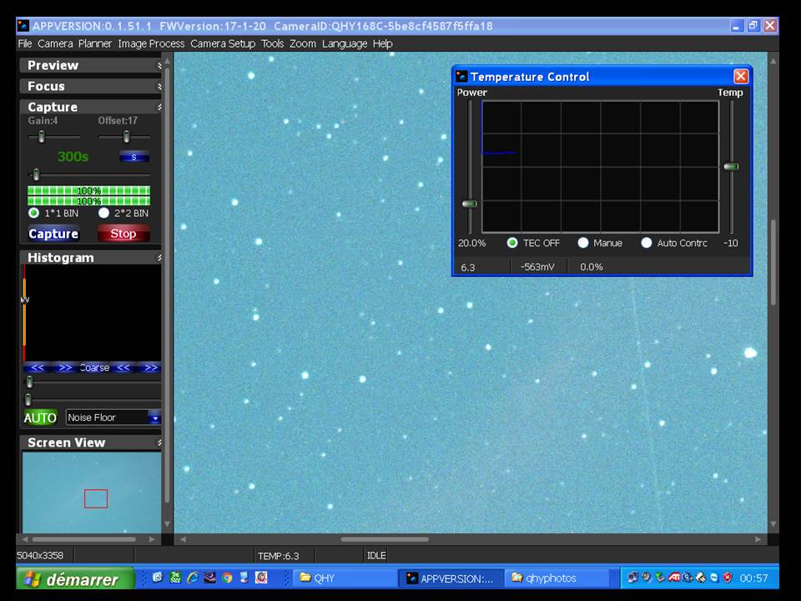Open the Noise Floor dropdown
The image size is (801, 601).
[x=154, y=417]
